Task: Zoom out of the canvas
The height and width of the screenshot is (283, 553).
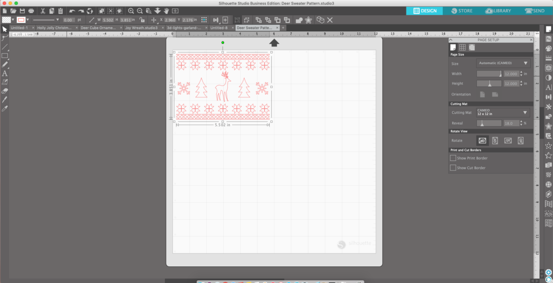Action: point(140,11)
